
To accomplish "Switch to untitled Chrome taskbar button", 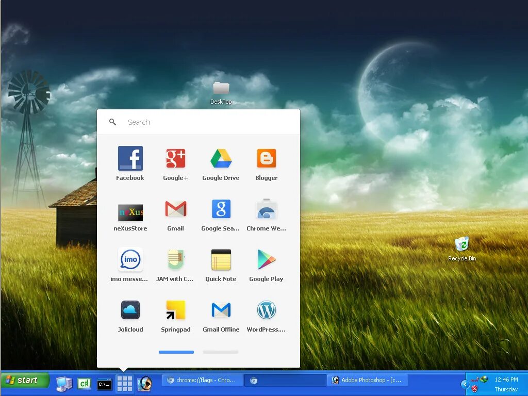I will (x=285, y=380).
